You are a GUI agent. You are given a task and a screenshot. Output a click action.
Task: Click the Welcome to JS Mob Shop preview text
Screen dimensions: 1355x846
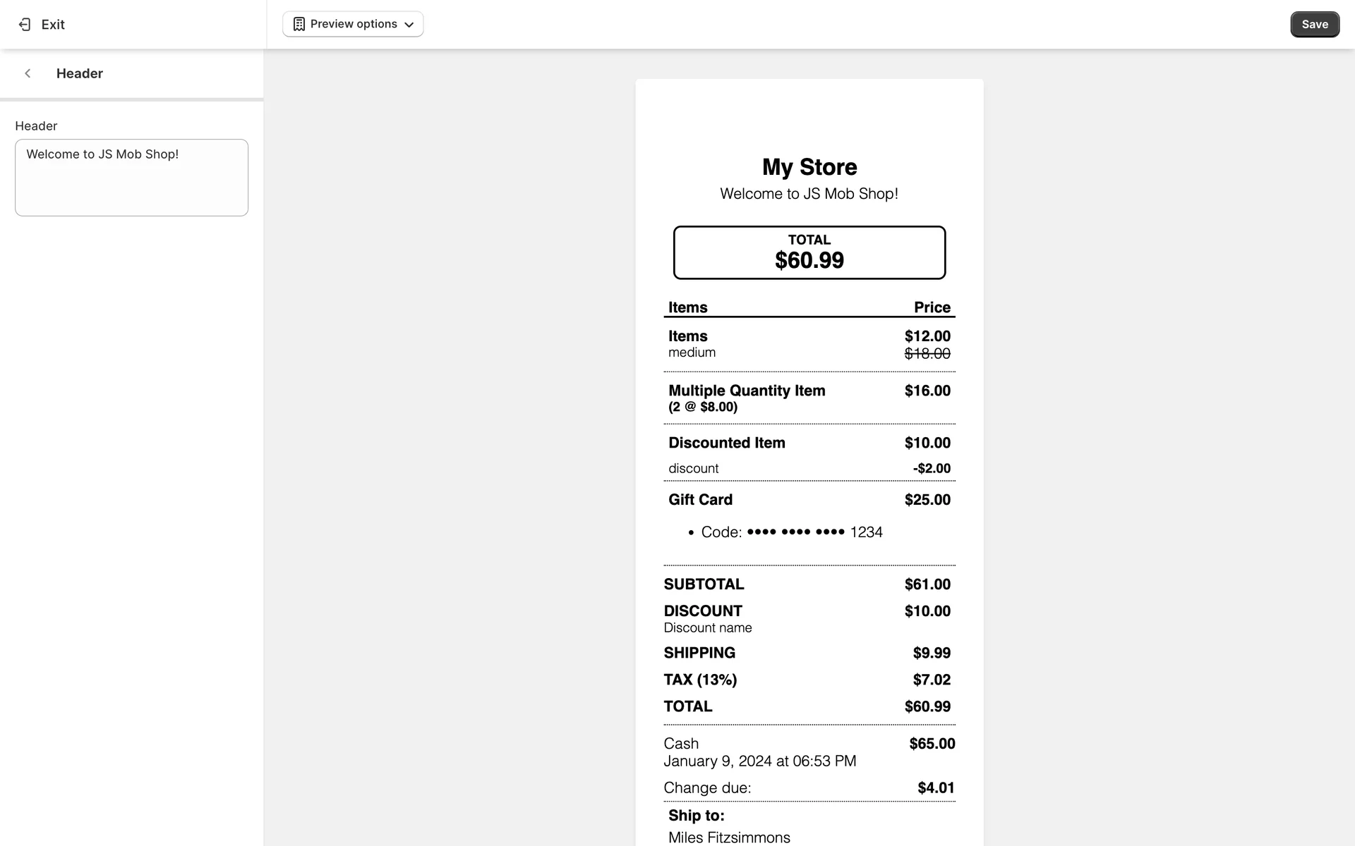point(809,194)
